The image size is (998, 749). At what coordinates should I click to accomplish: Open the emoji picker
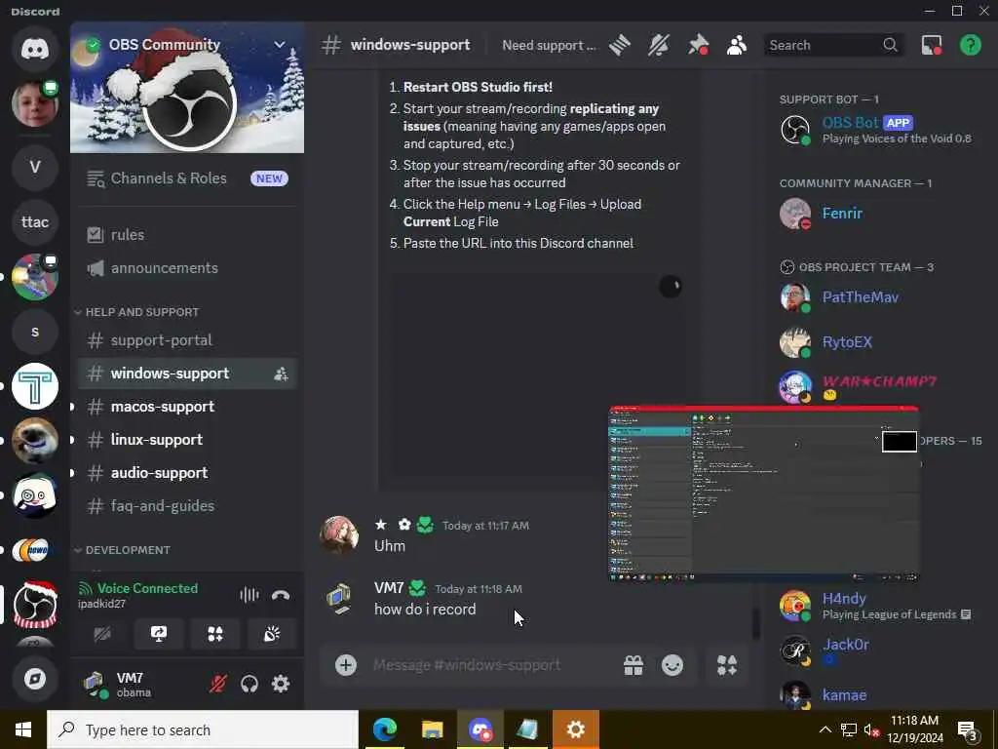tap(672, 665)
